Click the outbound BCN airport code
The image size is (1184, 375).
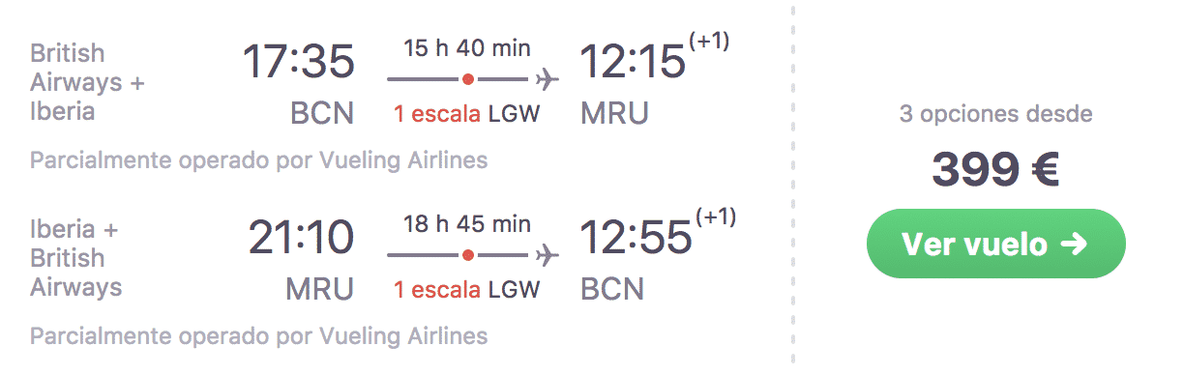(x=322, y=114)
